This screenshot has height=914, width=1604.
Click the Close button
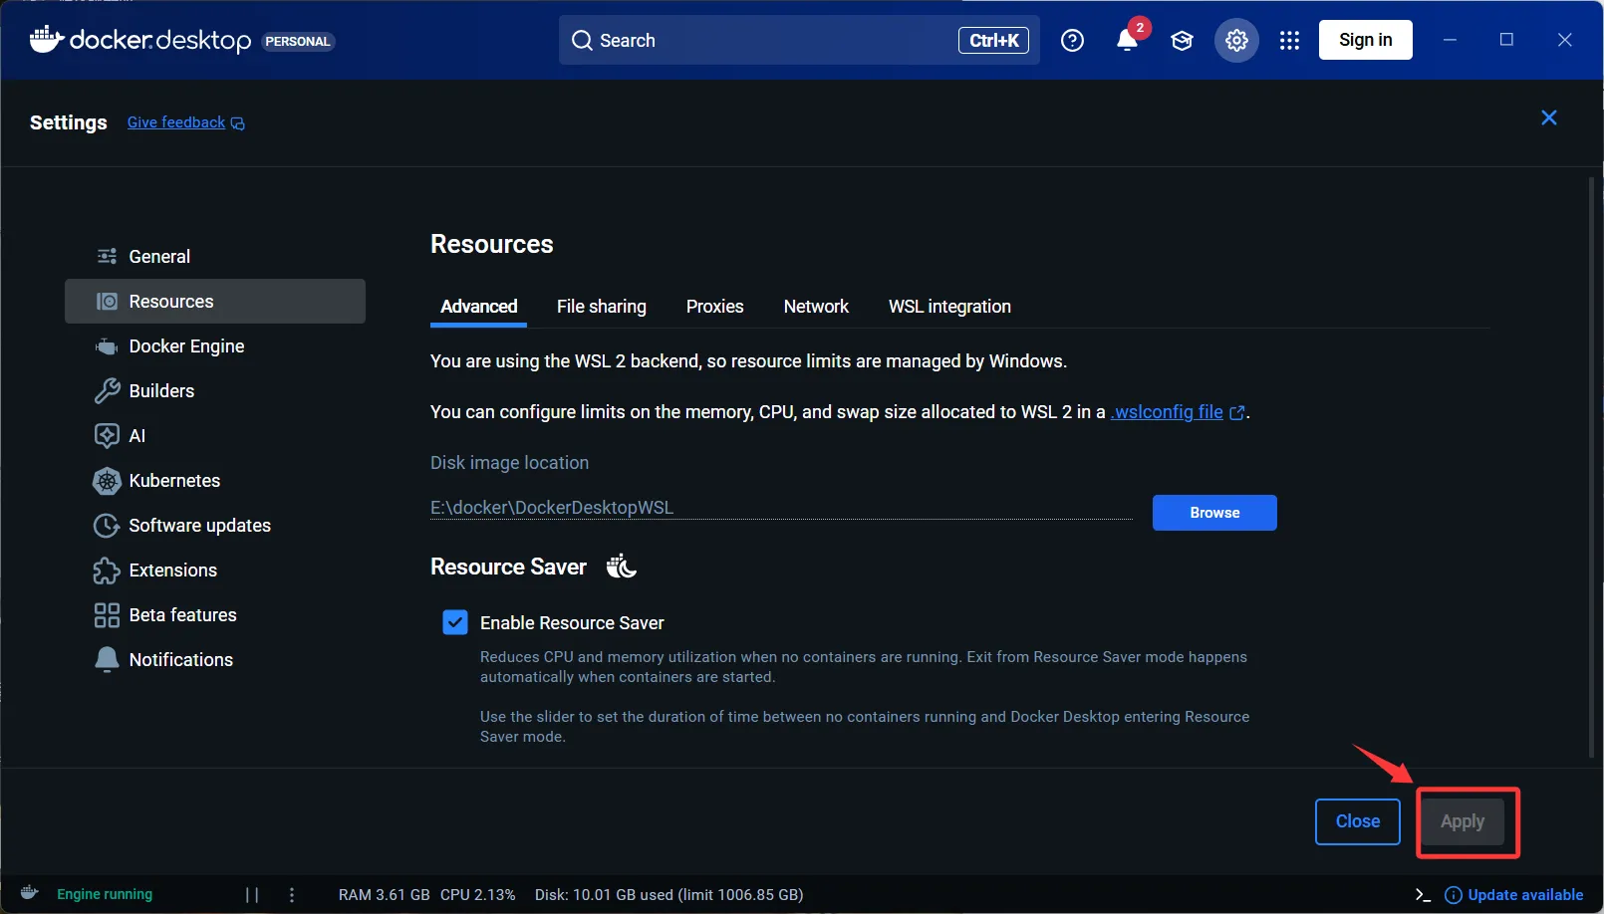point(1358,821)
